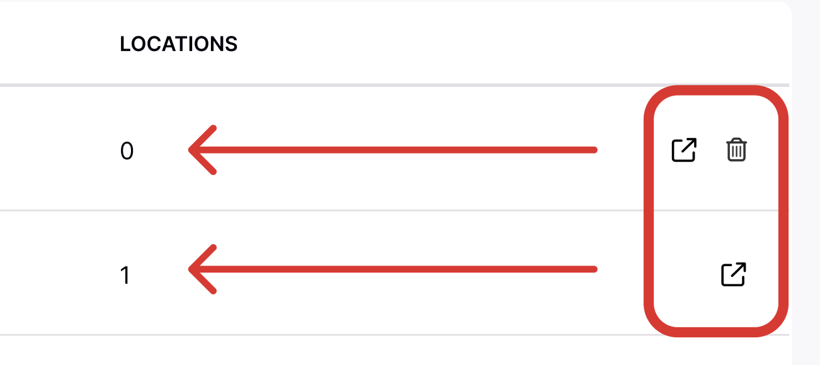Click the empty area left of "1" in second row
The height and width of the screenshot is (365, 820).
57,274
